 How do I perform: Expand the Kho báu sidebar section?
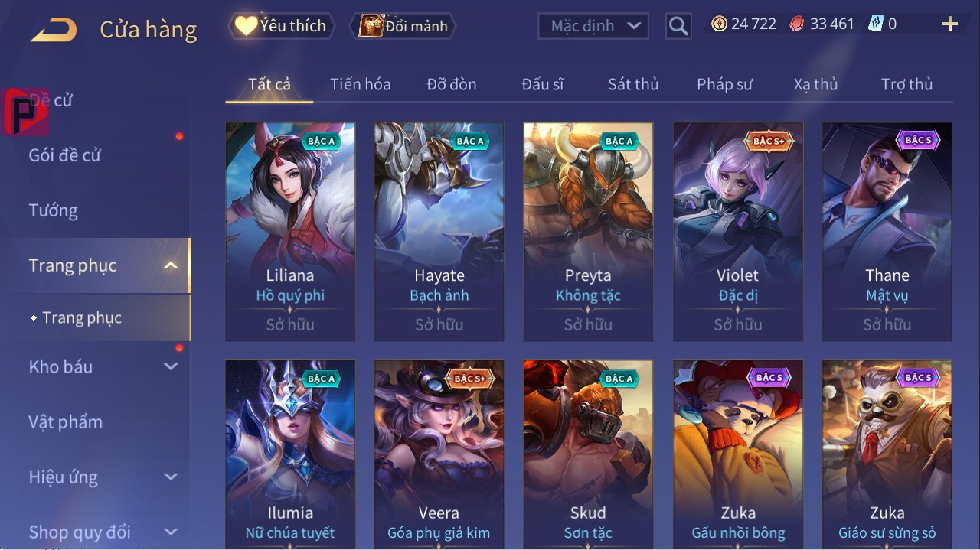click(171, 366)
